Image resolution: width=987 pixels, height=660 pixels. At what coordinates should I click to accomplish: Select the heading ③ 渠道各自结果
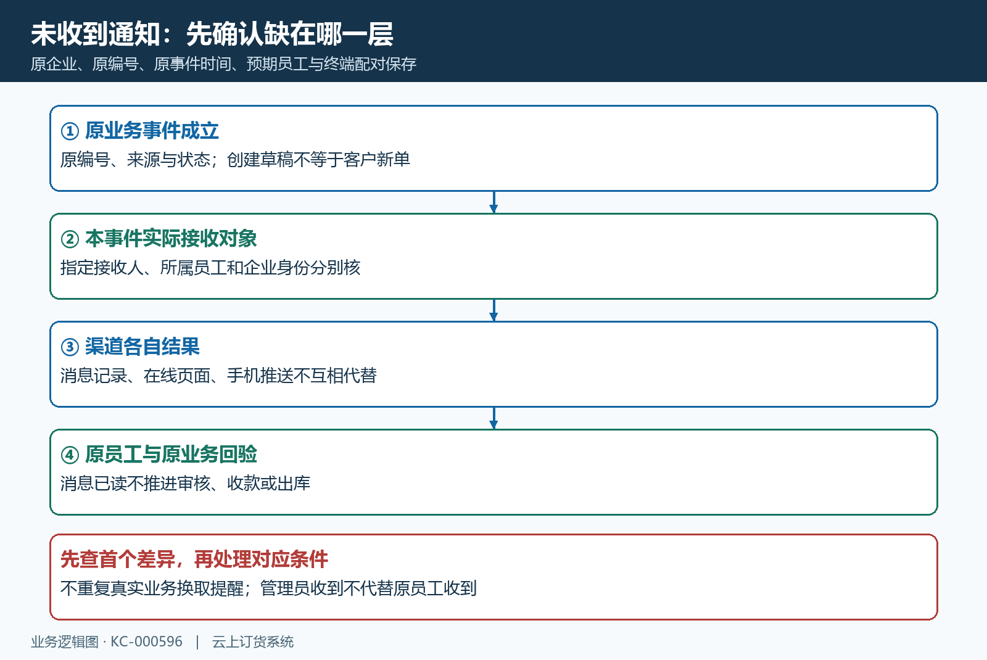[x=130, y=347]
